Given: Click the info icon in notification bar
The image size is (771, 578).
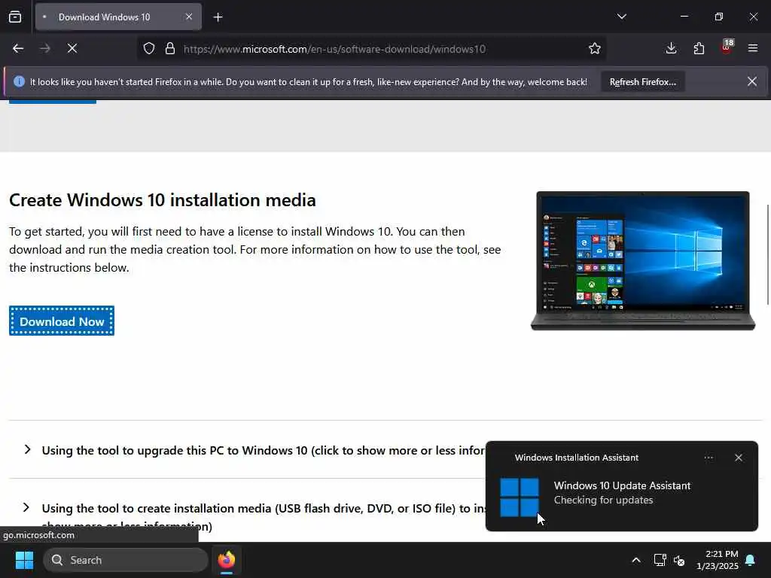Looking at the screenshot, I should (19, 81).
